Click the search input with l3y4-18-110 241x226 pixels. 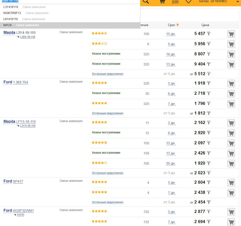(x=70, y=1)
